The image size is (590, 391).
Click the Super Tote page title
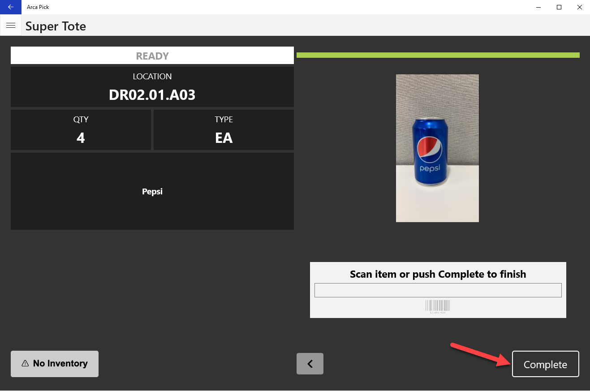(56, 26)
